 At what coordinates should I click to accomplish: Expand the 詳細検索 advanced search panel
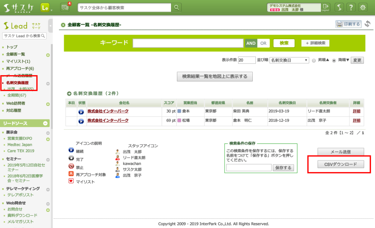pyautogui.click(x=315, y=43)
